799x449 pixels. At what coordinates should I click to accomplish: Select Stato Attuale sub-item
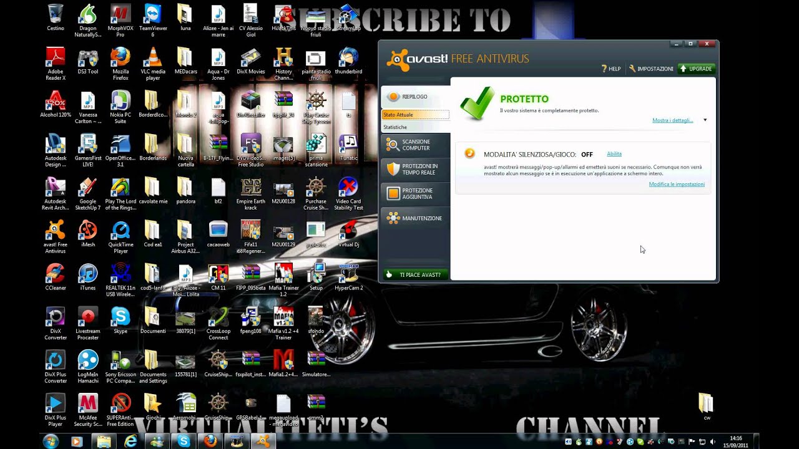[x=415, y=115]
